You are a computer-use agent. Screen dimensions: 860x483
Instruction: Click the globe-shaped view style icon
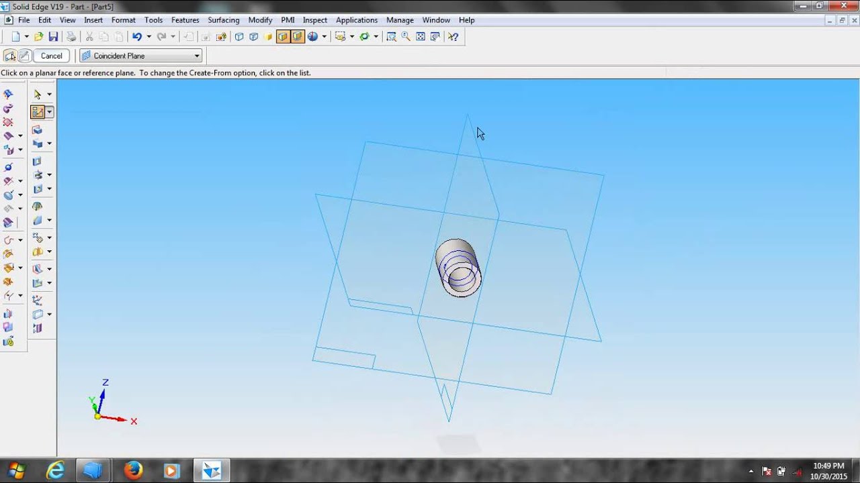[313, 37]
